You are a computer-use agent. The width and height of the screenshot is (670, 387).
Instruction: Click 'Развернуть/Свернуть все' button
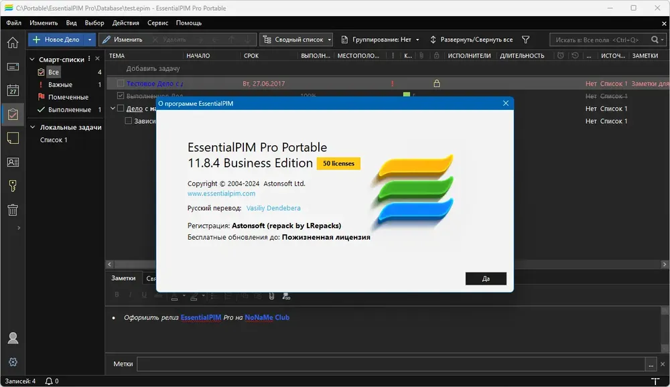click(x=471, y=40)
